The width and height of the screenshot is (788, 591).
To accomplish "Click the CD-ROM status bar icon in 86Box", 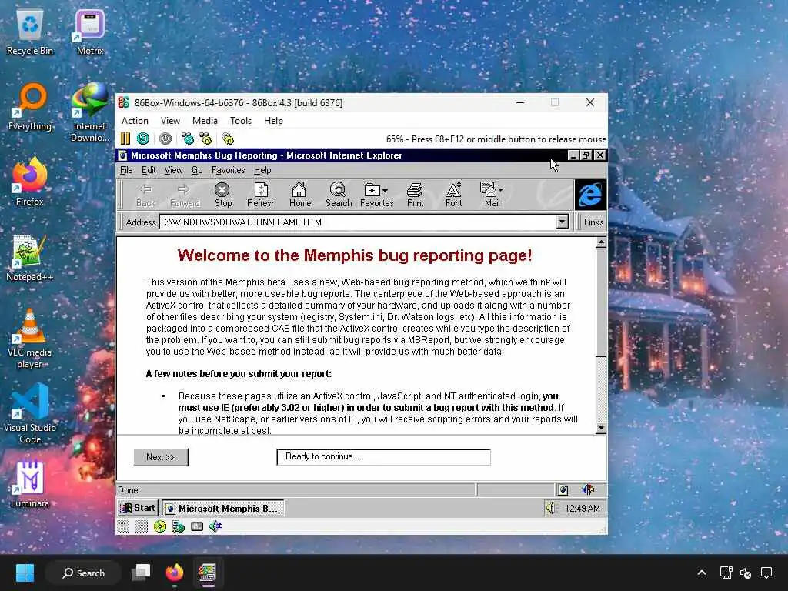I will 160,526.
